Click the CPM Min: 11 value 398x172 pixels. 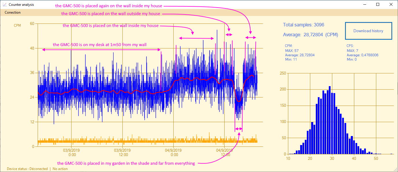291,59
